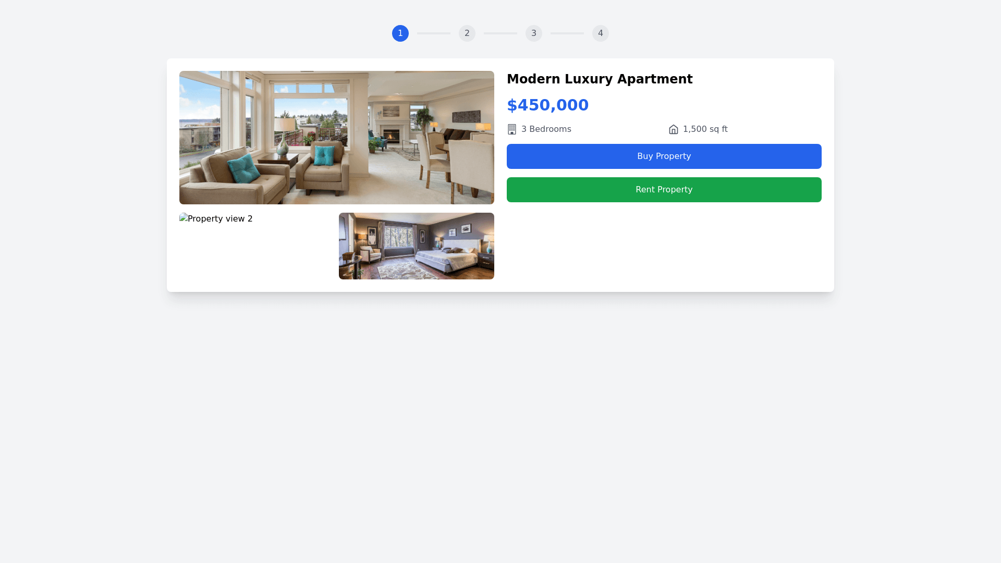Open the main living room photo
The image size is (1001, 563).
point(337,138)
